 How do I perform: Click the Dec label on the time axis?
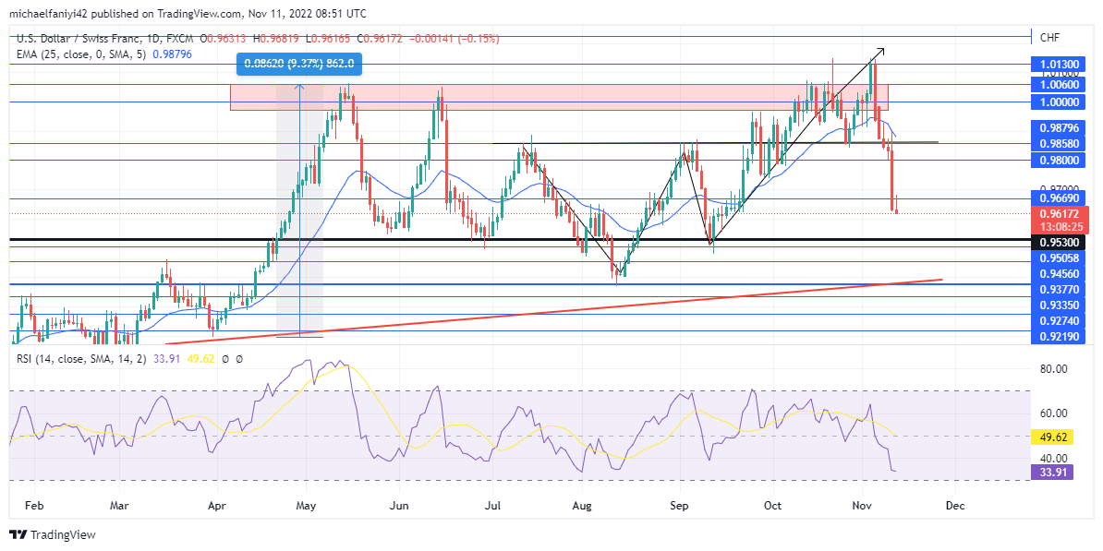[x=955, y=505]
